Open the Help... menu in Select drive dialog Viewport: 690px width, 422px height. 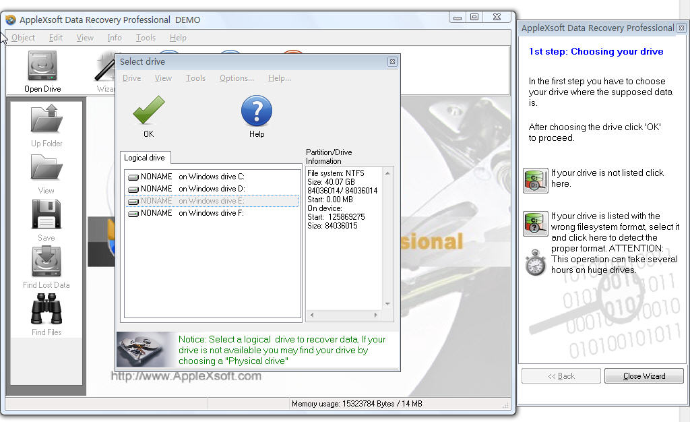280,78
